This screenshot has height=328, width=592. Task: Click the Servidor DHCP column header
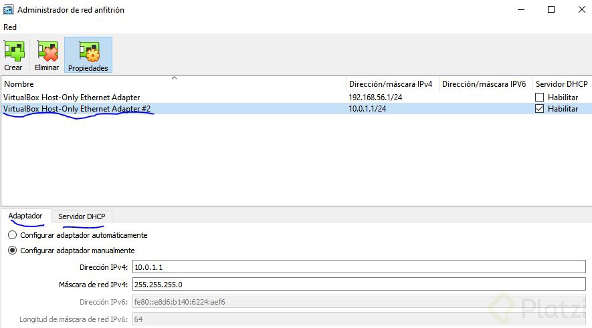(x=562, y=84)
